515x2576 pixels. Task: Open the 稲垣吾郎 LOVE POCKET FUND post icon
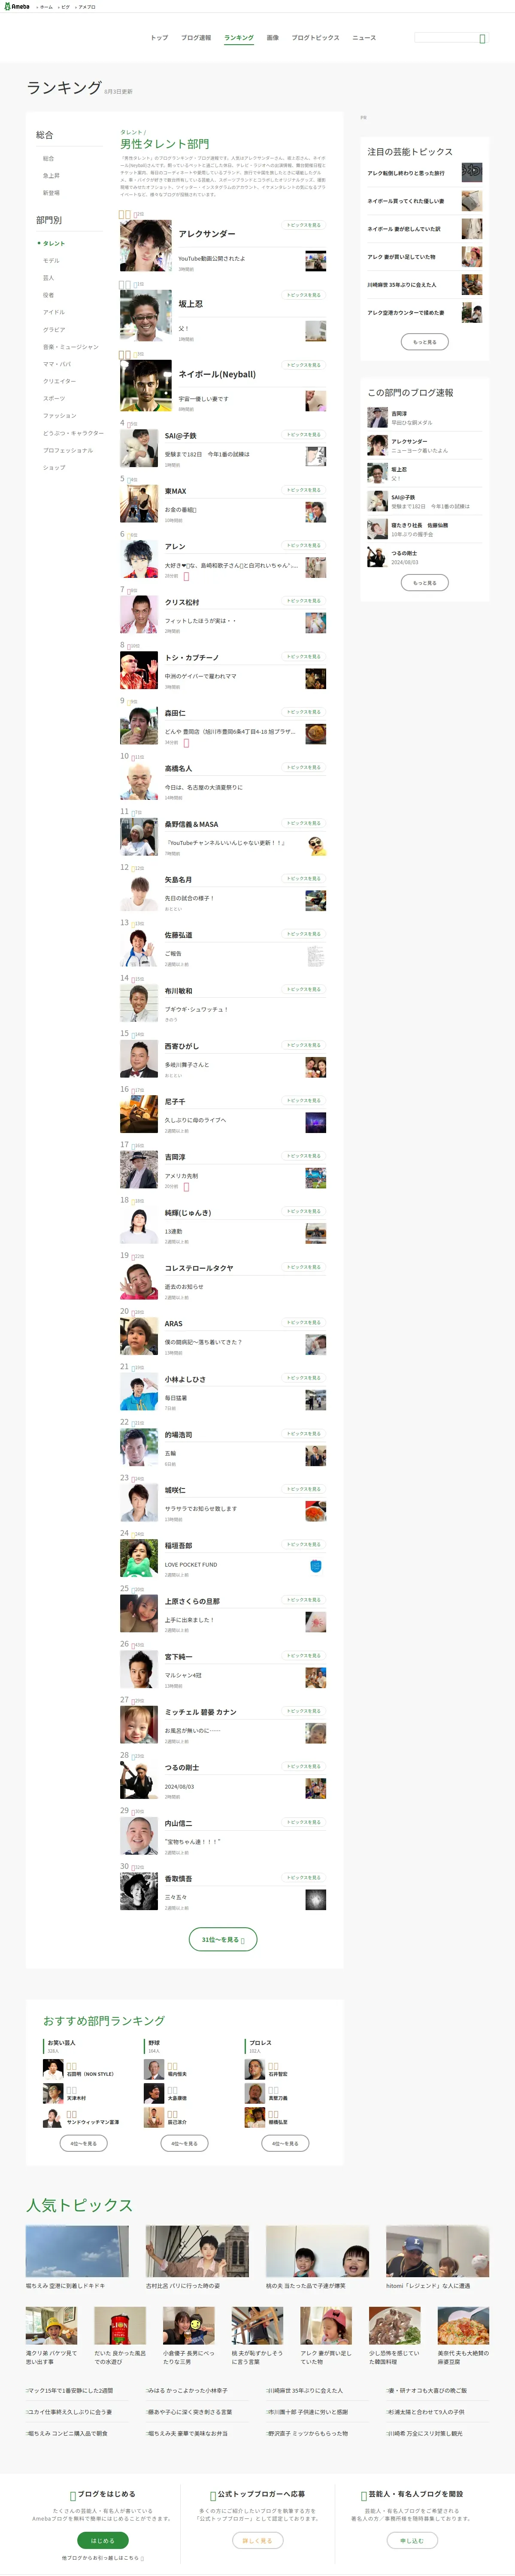315,1566
